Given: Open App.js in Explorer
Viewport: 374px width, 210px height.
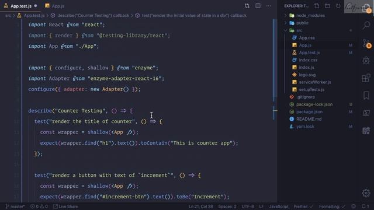Looking at the screenshot, I should coord(305,45).
